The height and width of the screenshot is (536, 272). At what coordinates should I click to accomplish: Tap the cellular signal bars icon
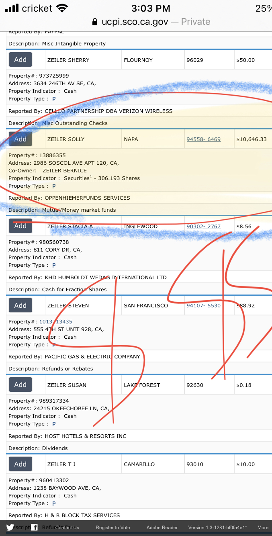[x=12, y=8]
